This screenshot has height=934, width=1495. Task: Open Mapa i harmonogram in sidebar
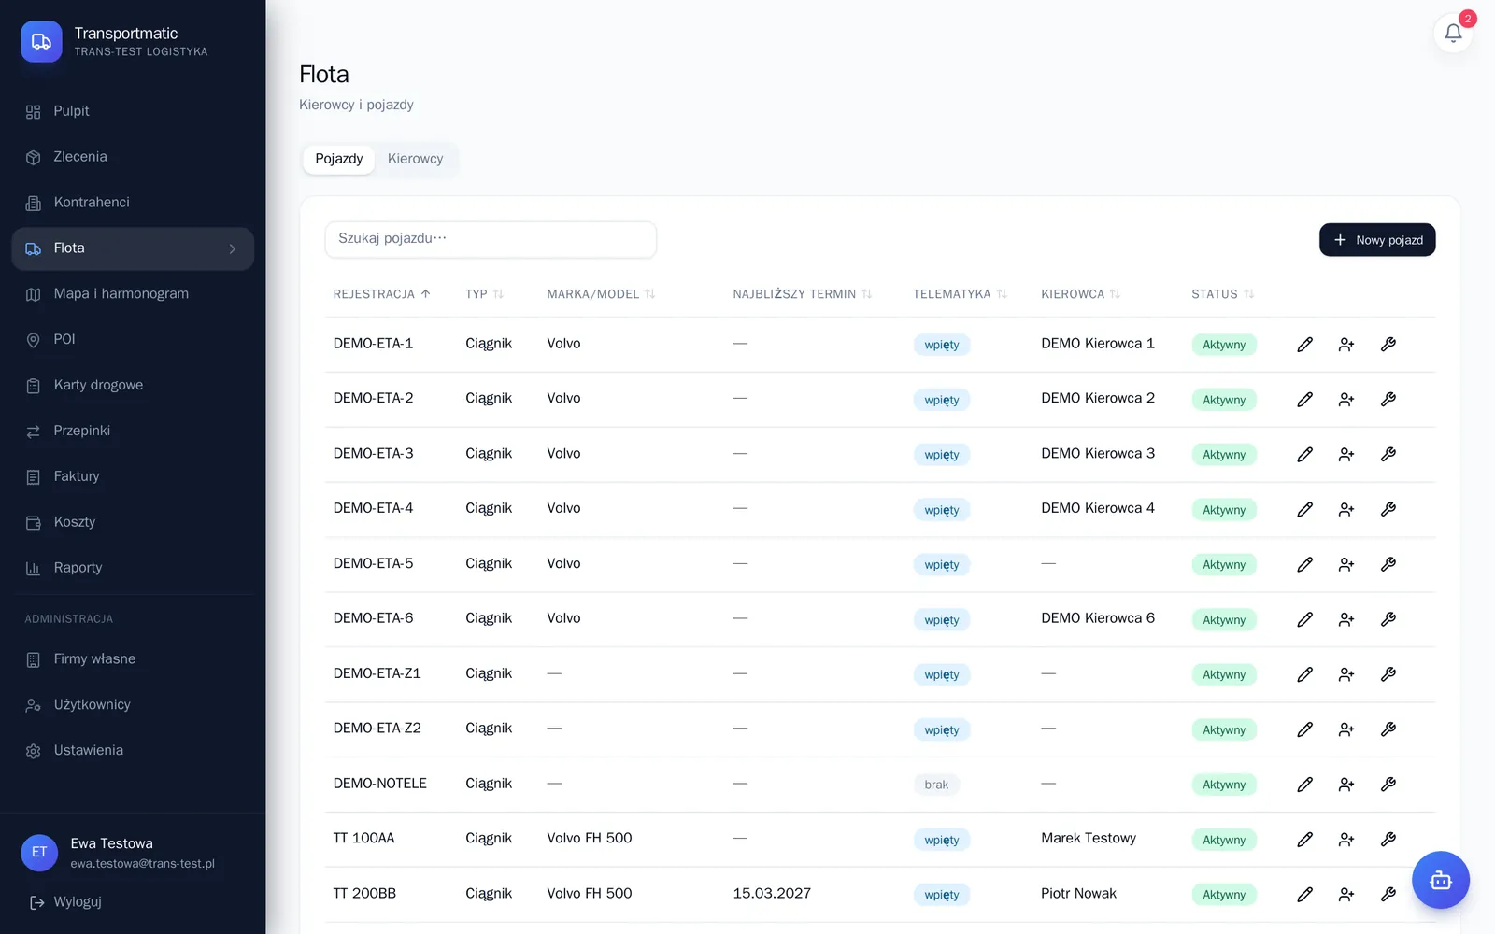click(133, 294)
